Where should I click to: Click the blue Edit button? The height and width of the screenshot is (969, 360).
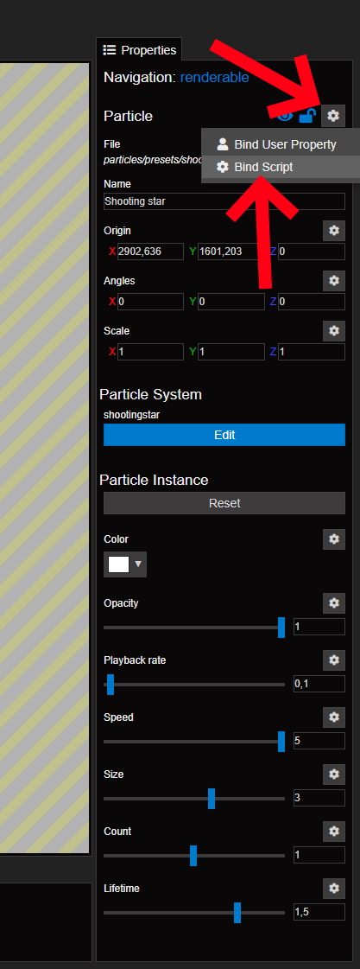(224, 435)
